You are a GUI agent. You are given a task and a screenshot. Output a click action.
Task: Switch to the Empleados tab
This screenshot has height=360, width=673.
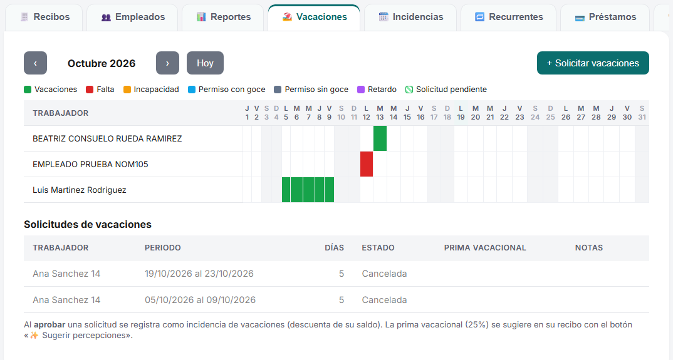tap(132, 17)
